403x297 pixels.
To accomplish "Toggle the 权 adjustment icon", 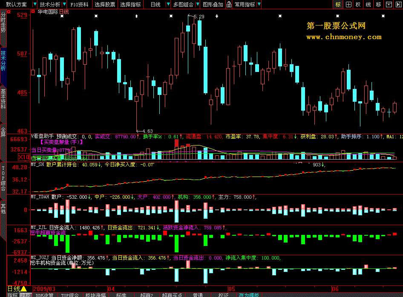I will [358, 5].
